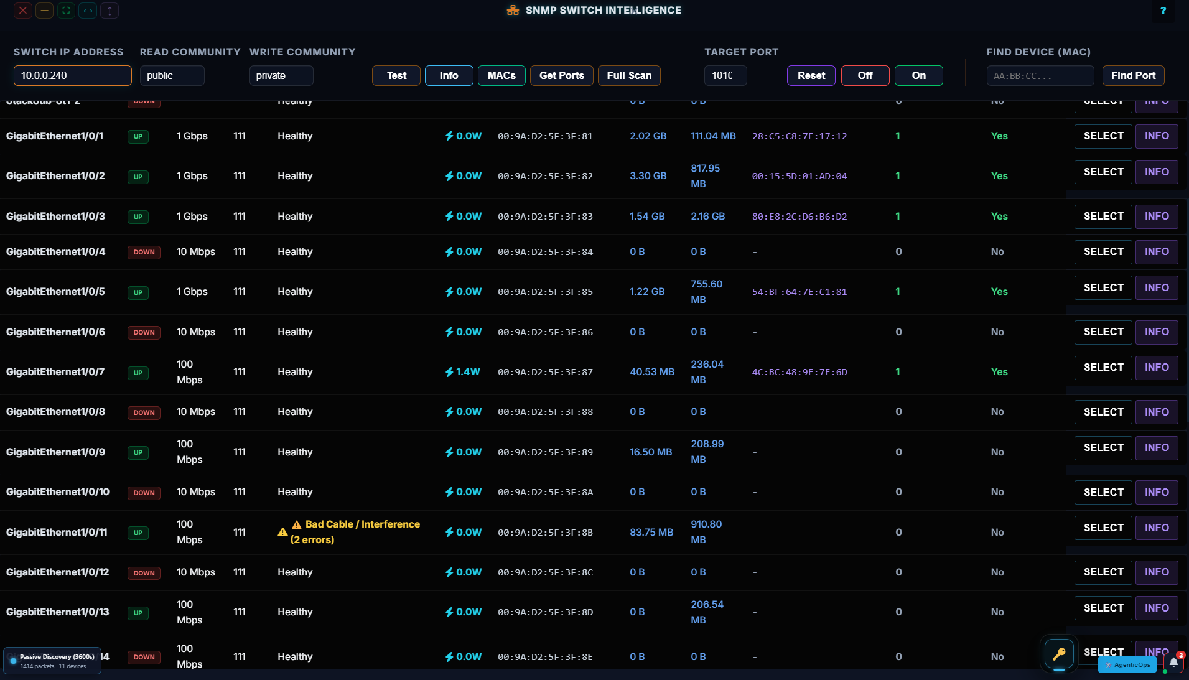This screenshot has width=1189, height=680.
Task: Select port GigabitEthernet1/0/6
Action: (1103, 332)
